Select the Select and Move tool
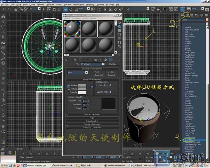This screenshot has height=168, width=210. 66,9
